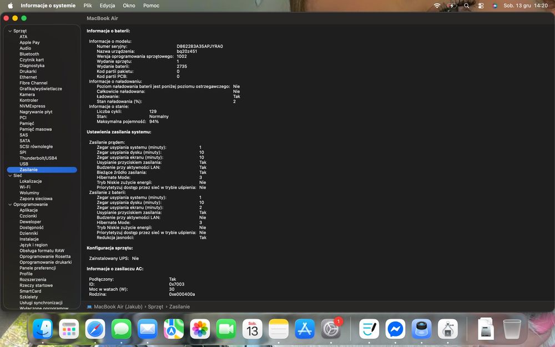Open the Edycja menu

tap(107, 6)
